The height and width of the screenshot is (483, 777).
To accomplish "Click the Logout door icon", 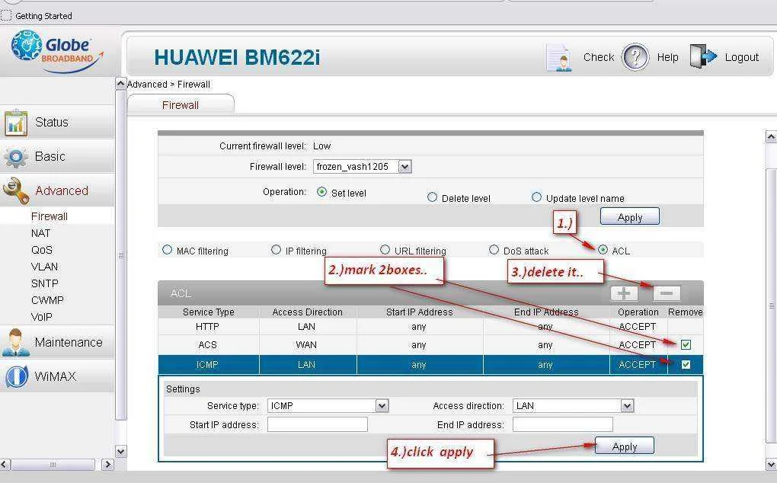I will 703,56.
